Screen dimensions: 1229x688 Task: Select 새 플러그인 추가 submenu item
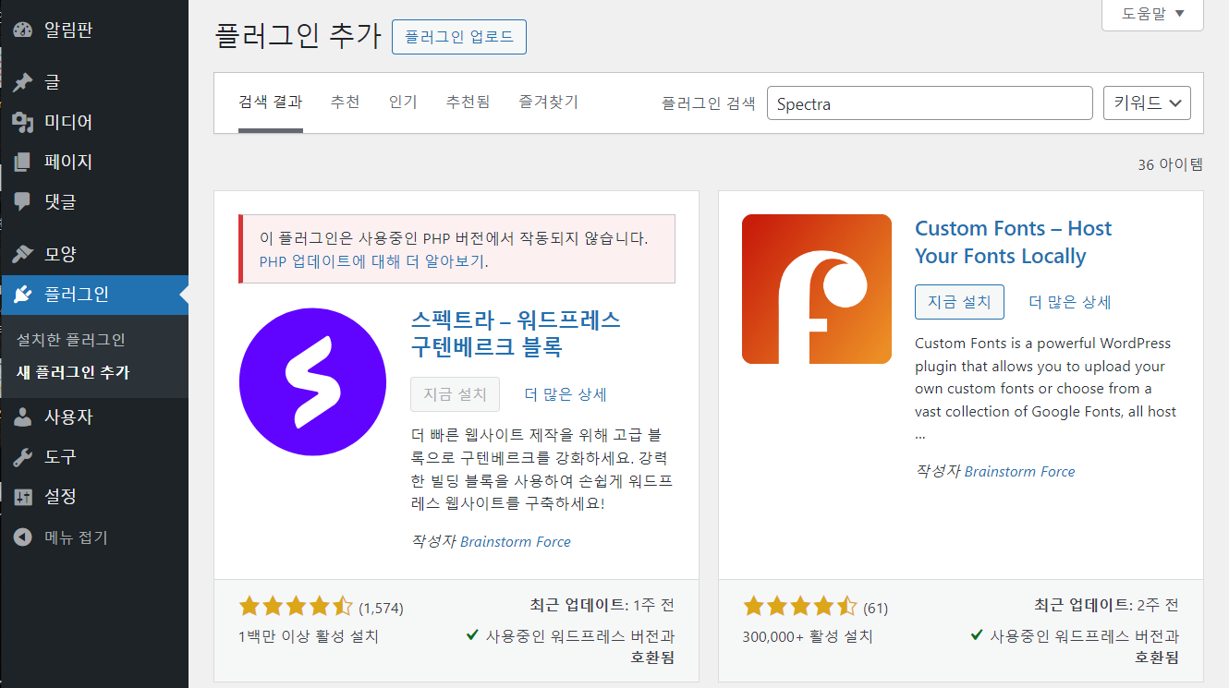pos(73,373)
